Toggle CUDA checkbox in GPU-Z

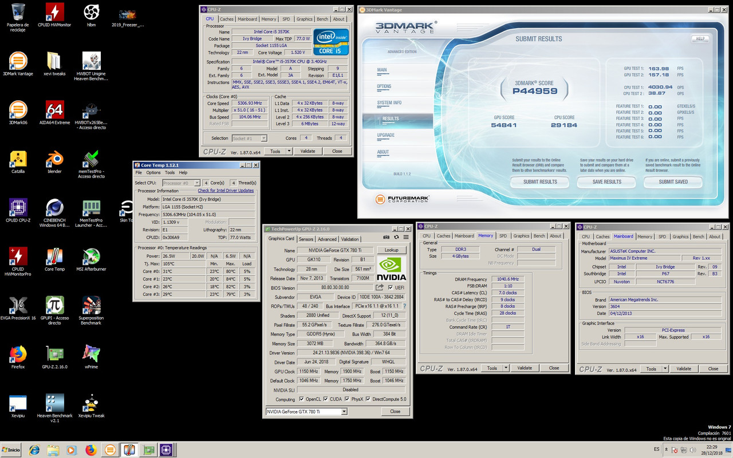(x=326, y=399)
